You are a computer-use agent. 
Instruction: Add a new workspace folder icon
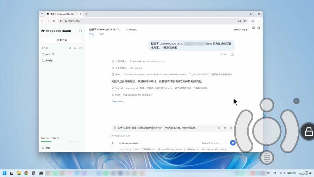point(80,48)
